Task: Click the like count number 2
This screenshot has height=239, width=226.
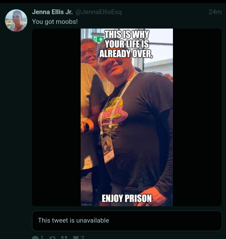Action: (83, 237)
